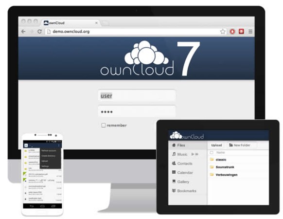Choose Refresh account in phone menu

tap(51, 151)
